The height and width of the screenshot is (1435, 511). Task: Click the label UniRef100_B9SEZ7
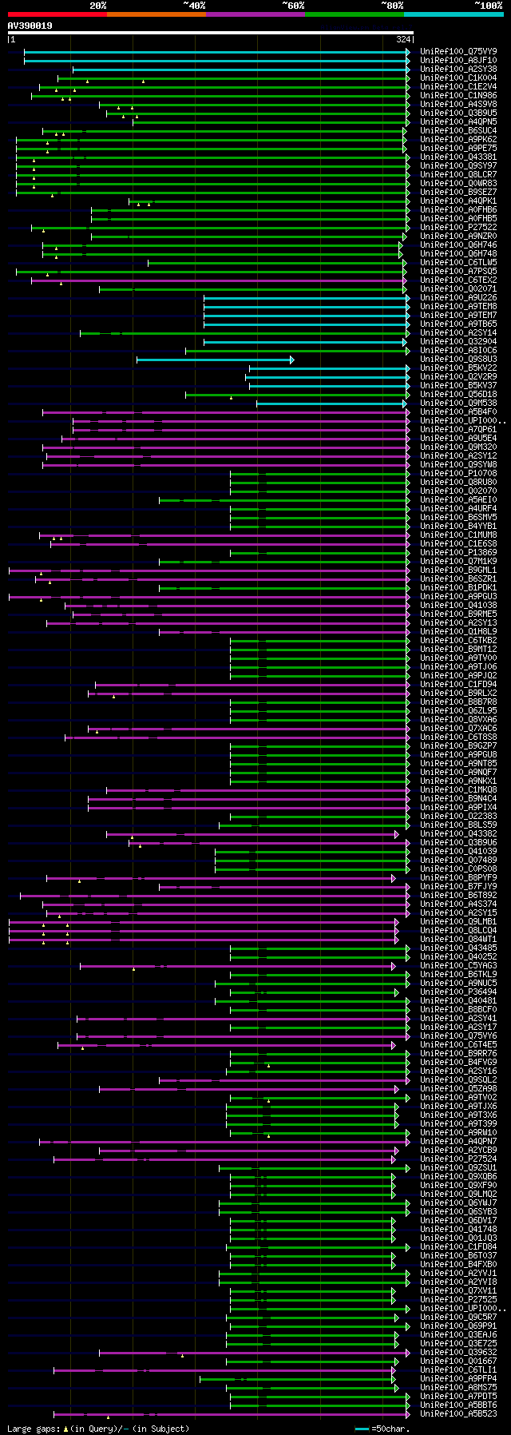pos(458,192)
